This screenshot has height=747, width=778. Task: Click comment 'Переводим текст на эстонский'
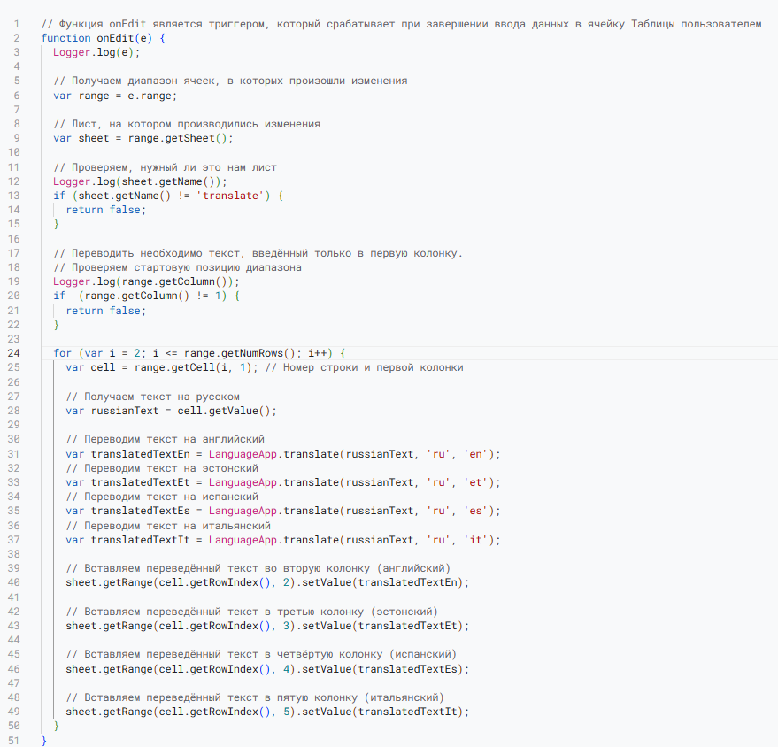162,469
